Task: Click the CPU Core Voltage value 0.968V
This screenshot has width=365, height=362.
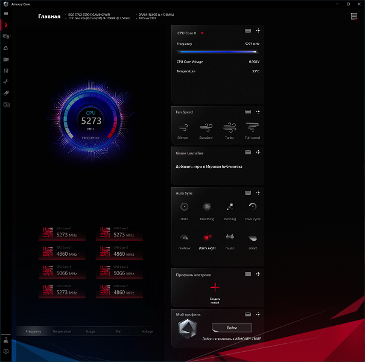Action: (254, 62)
